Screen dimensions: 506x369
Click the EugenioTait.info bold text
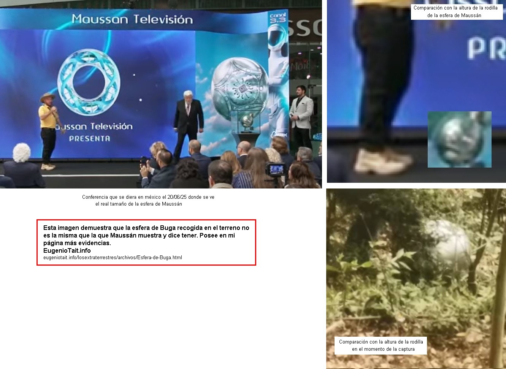(67, 250)
